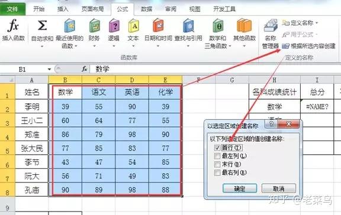
Task: Expand the Date and Time dropdown arrow
Action: [x=158, y=46]
